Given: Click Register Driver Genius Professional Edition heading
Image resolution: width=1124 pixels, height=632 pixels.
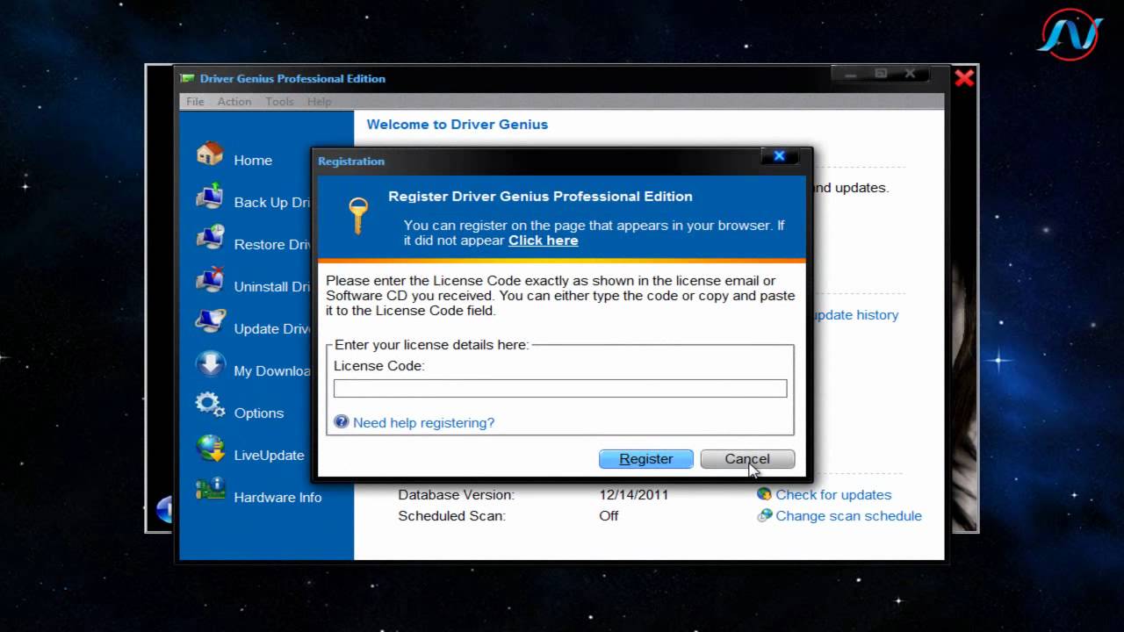Looking at the screenshot, I should tap(540, 197).
